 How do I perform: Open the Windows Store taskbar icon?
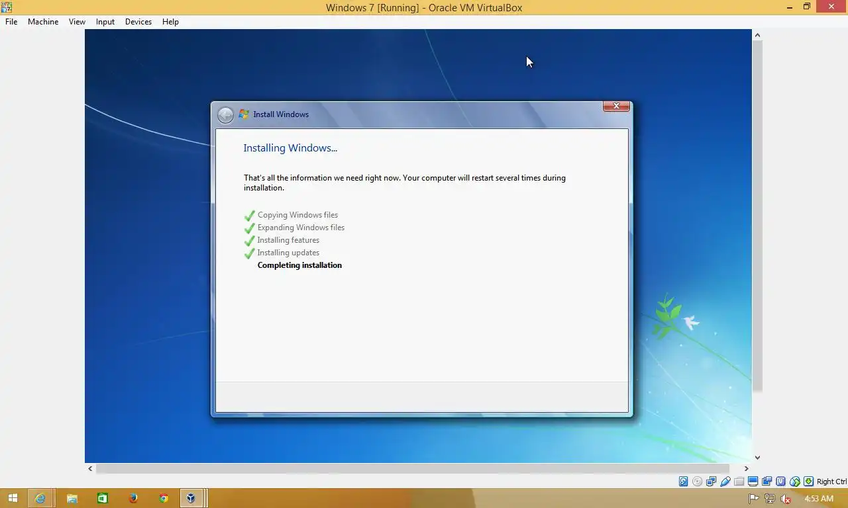point(102,498)
